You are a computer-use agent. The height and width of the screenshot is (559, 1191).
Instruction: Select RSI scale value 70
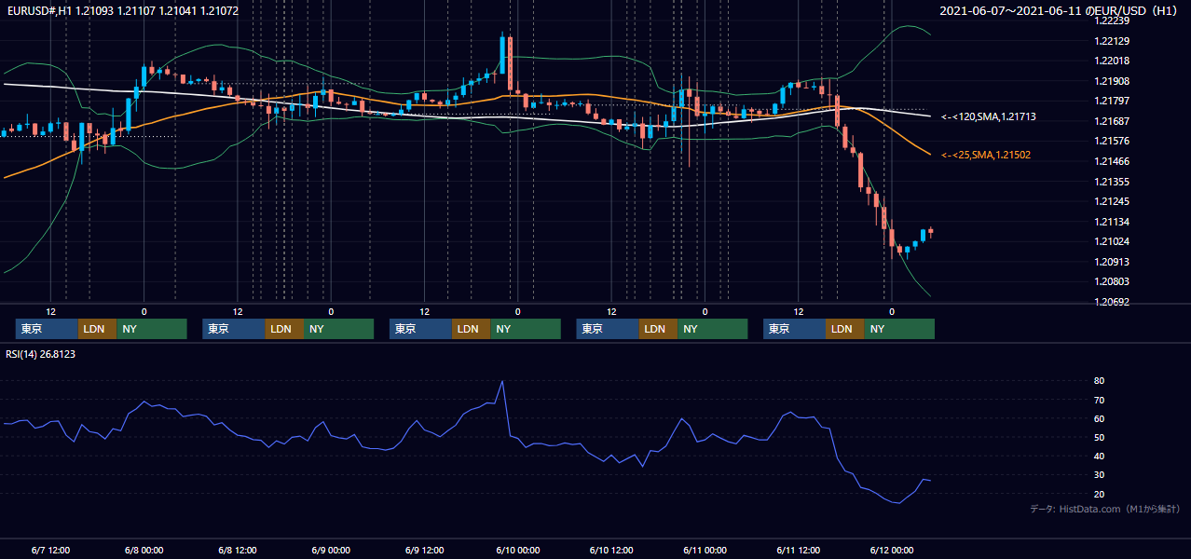click(1100, 400)
